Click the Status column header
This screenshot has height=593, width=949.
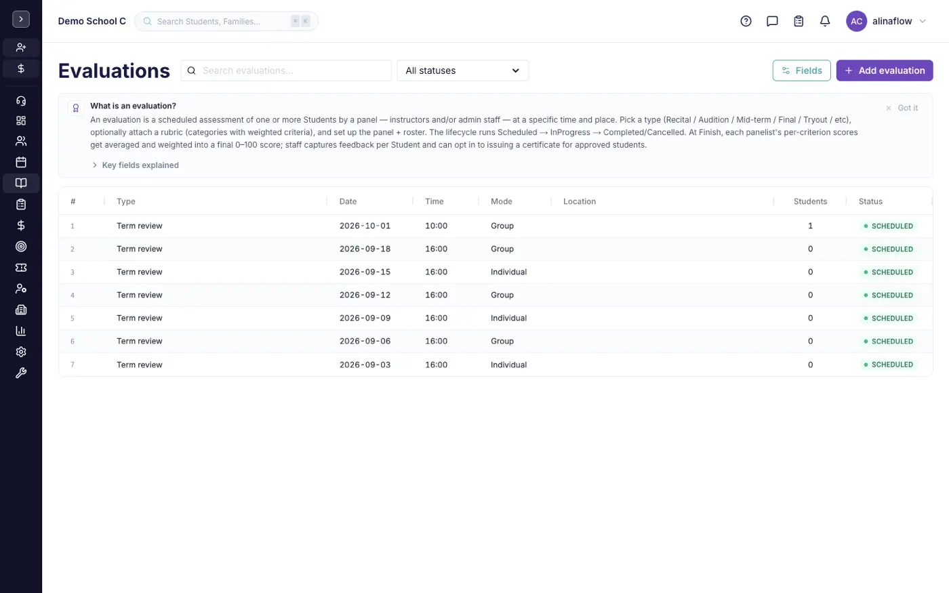point(870,201)
